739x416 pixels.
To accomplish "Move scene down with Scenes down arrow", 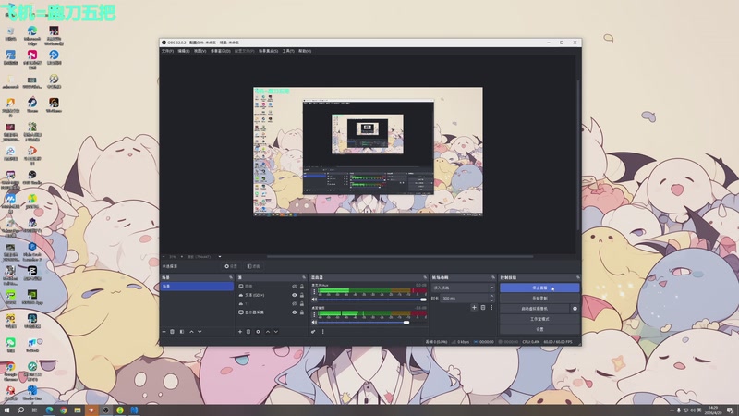I will (x=200, y=332).
